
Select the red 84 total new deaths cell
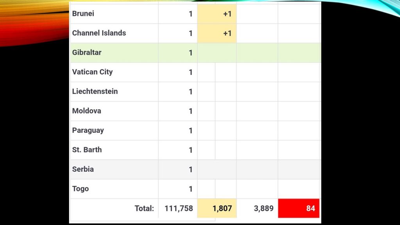[299, 209]
